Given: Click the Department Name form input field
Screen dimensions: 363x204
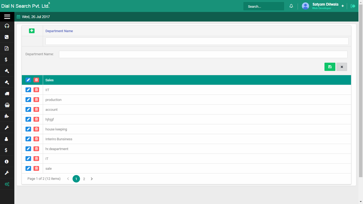Looking at the screenshot, I should [x=203, y=54].
